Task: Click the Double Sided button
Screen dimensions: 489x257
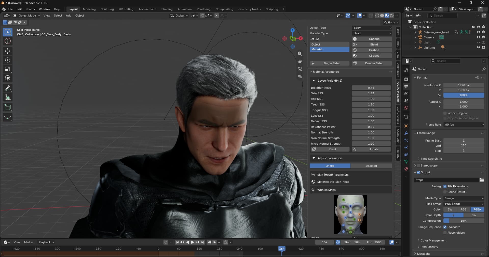Action: pos(372,63)
